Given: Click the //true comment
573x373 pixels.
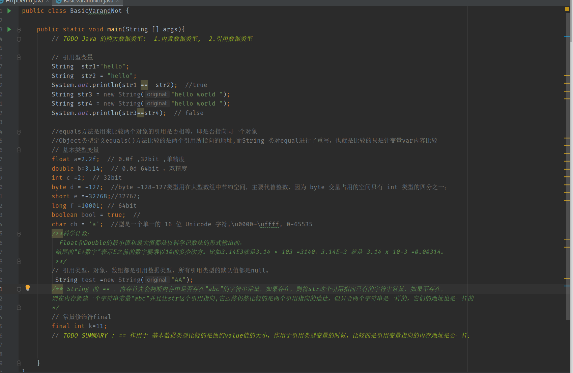Looking at the screenshot, I should click(196, 85).
